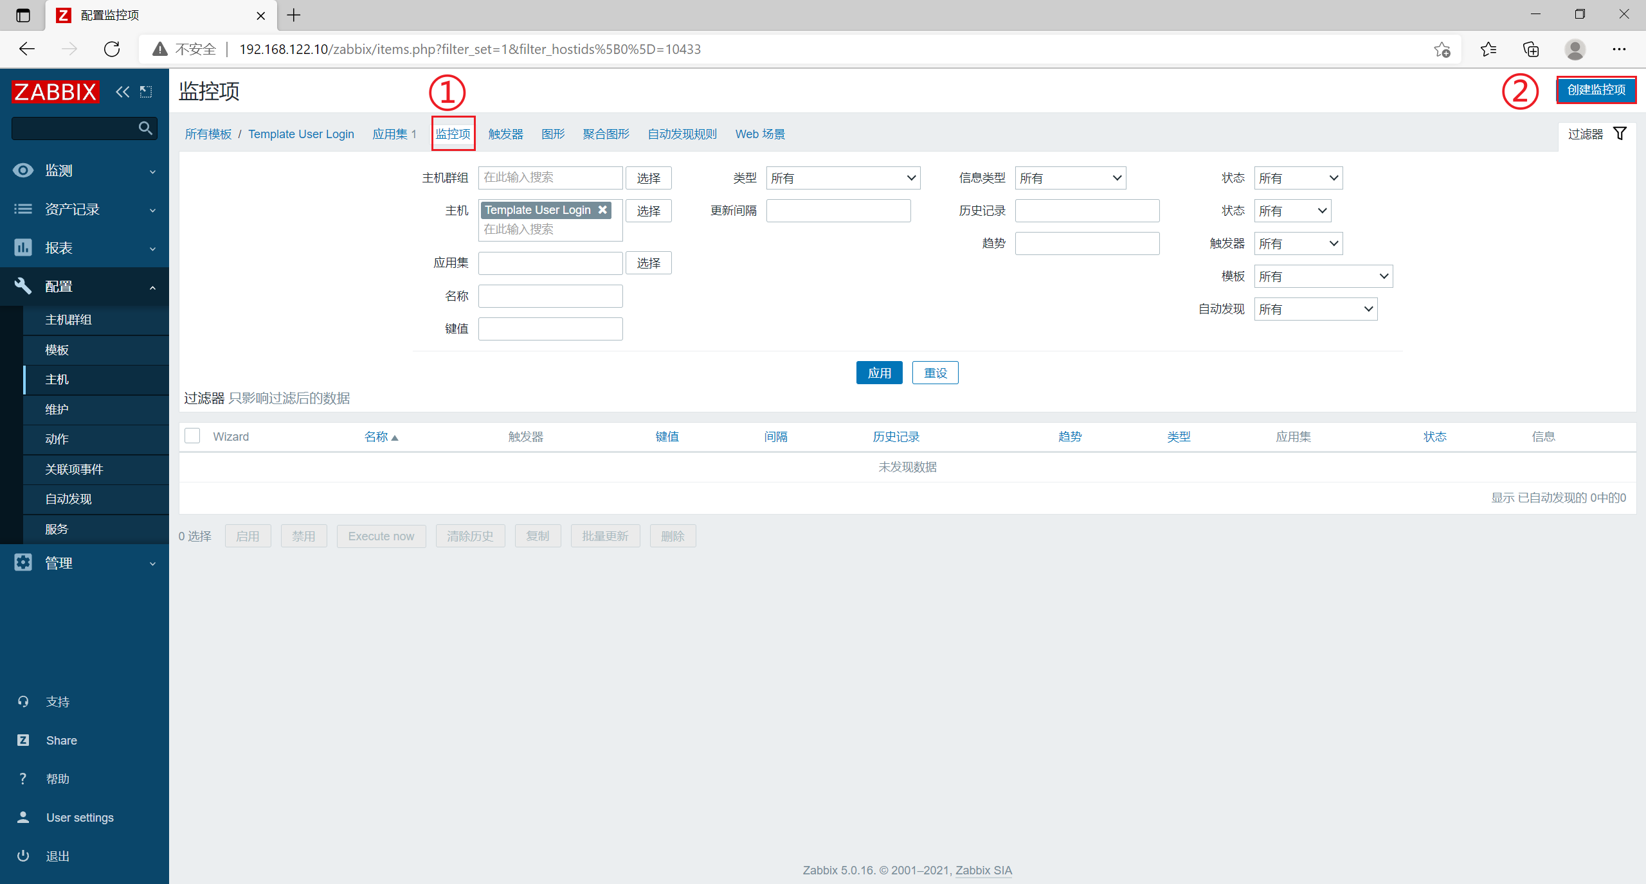Open Zabbix SIA footer link
The image size is (1646, 884).
pyautogui.click(x=984, y=870)
